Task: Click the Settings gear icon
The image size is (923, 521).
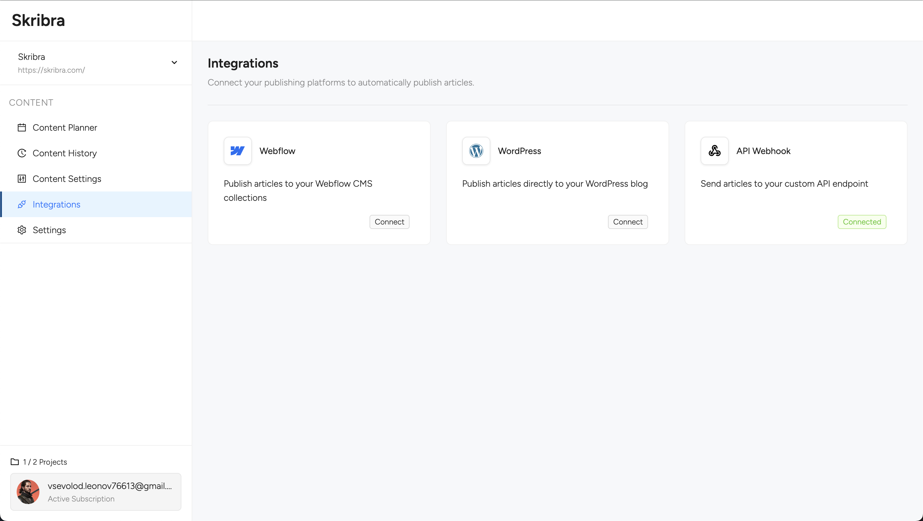Action: (x=22, y=230)
